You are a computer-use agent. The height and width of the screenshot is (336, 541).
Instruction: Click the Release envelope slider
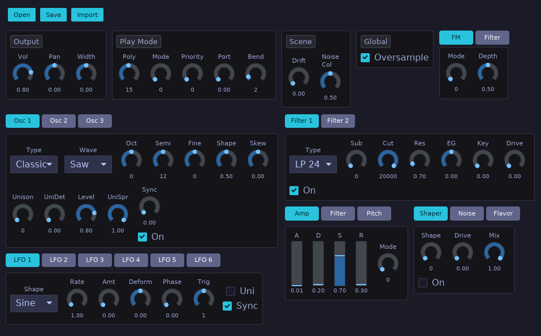click(361, 264)
